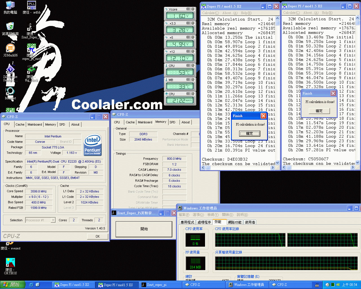Click down arrow of left Super PI scrollbar
361x289 pixels.
click(x=277, y=163)
